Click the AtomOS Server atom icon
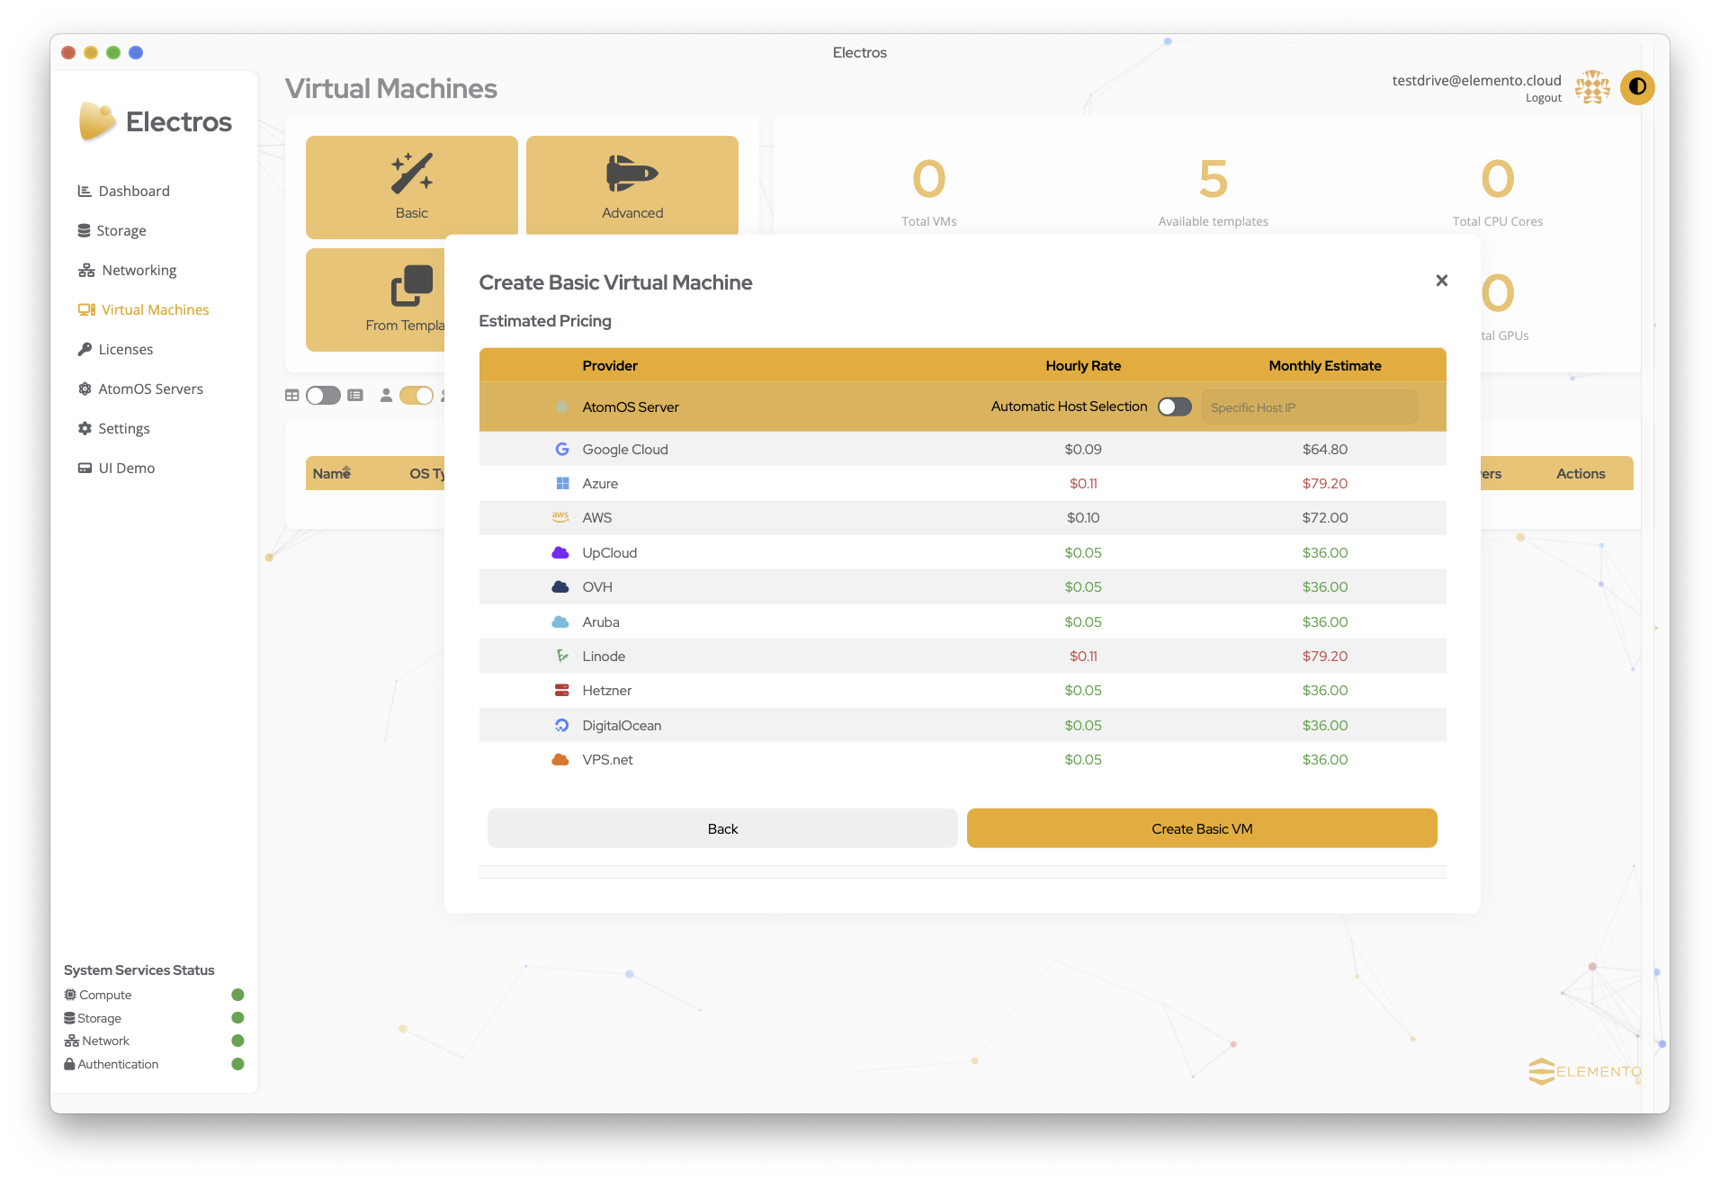Image resolution: width=1720 pixels, height=1180 pixels. [561, 407]
